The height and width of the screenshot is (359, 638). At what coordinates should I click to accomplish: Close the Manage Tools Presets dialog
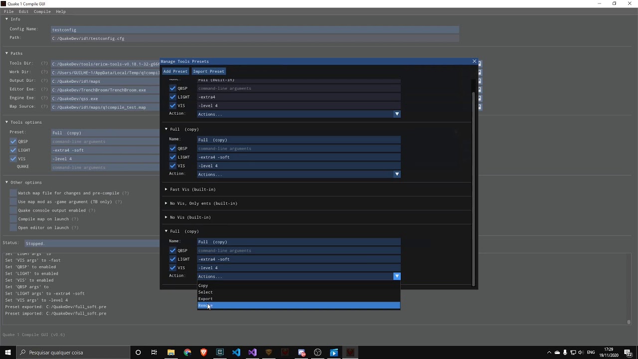pos(475,61)
